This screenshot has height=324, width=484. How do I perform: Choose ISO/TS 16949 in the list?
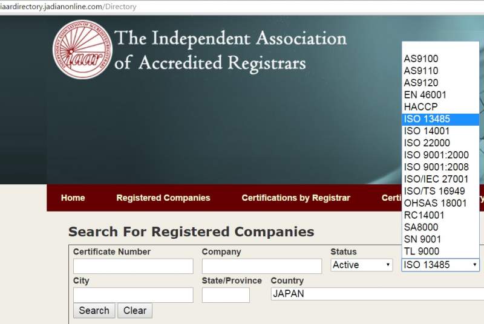440,191
